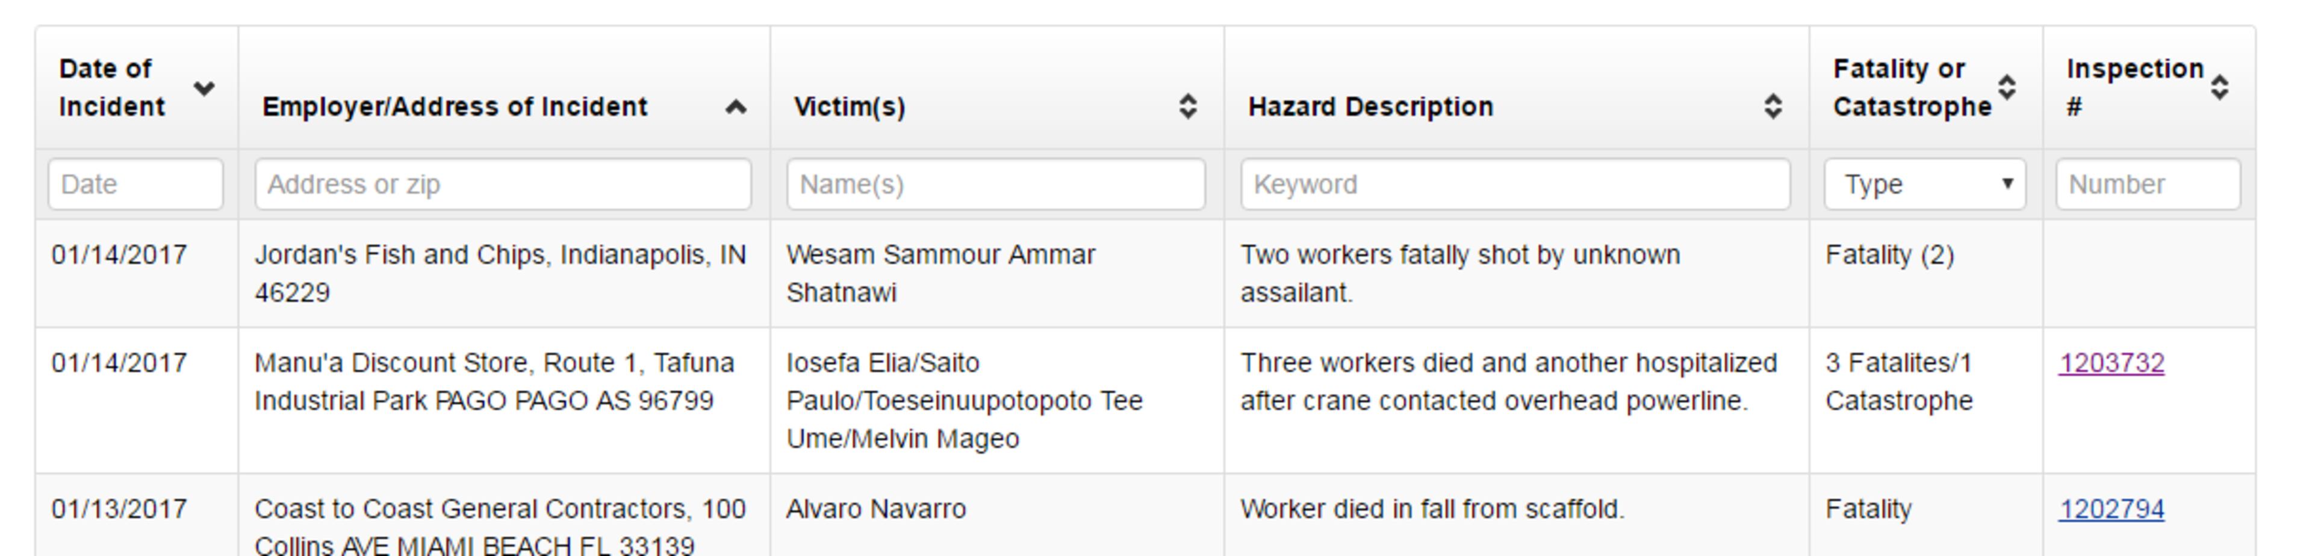2312x556 pixels.
Task: Open inspection link 1203732
Action: [x=2111, y=363]
